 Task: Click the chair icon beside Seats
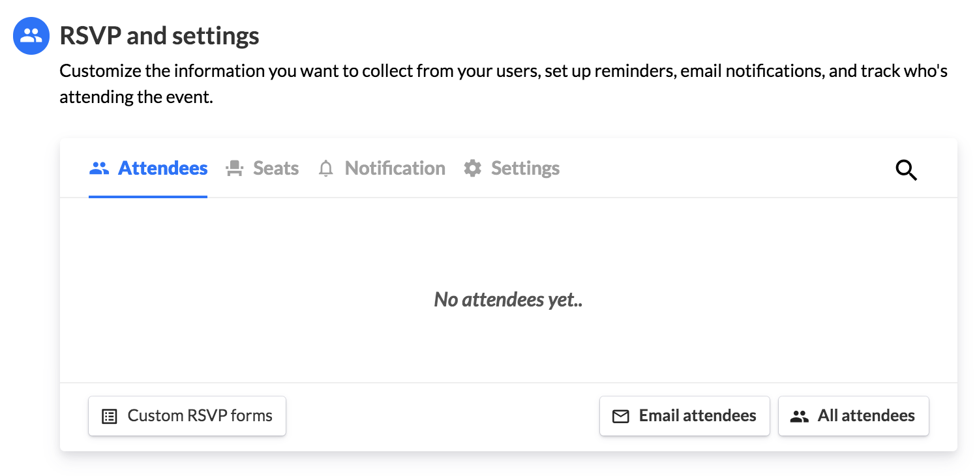234,169
